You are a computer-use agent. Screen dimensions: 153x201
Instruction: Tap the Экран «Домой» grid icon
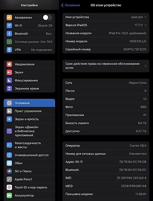click(9, 131)
